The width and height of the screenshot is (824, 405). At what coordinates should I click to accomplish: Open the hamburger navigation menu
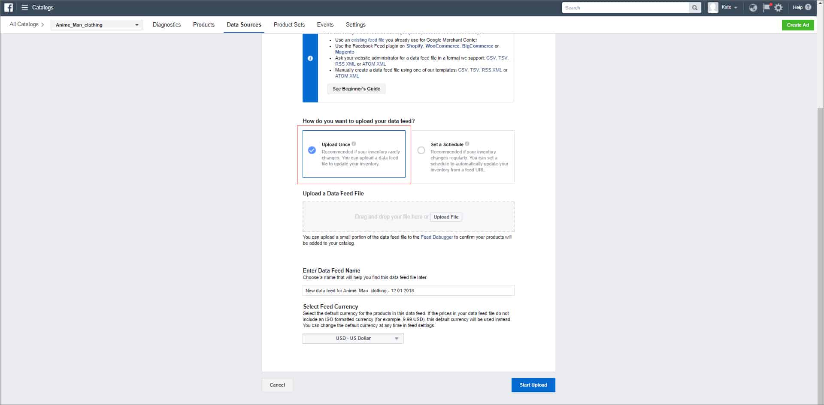[x=25, y=7]
